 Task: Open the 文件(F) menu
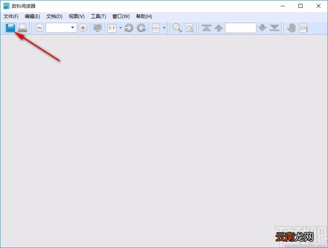tap(11, 16)
